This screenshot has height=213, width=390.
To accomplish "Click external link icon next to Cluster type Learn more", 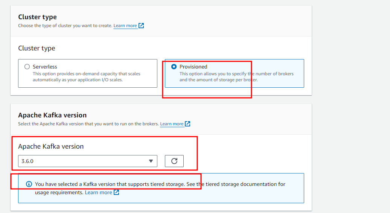I will [141, 26].
